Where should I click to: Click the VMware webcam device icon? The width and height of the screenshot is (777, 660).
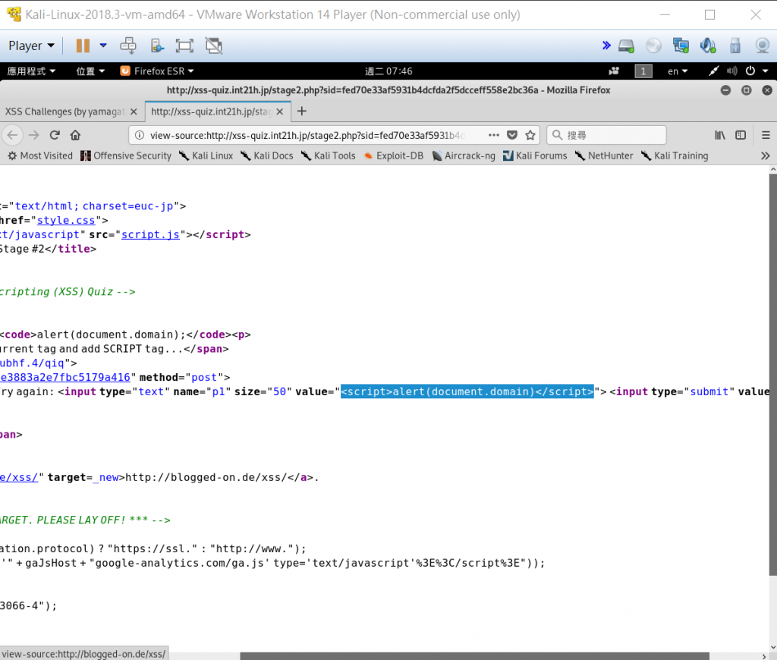click(762, 46)
